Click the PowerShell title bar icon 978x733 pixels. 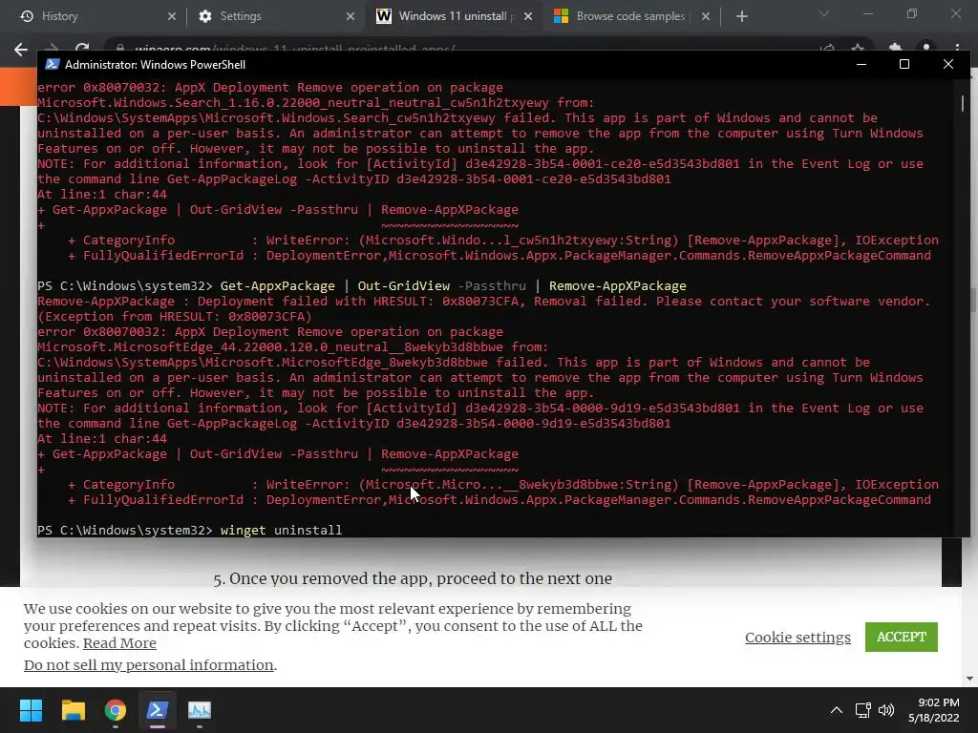point(53,64)
